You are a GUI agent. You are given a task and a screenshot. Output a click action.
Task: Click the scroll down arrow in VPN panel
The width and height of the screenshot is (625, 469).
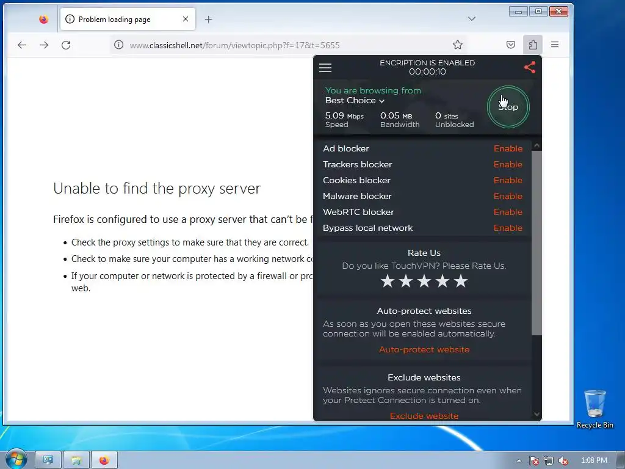click(x=536, y=415)
